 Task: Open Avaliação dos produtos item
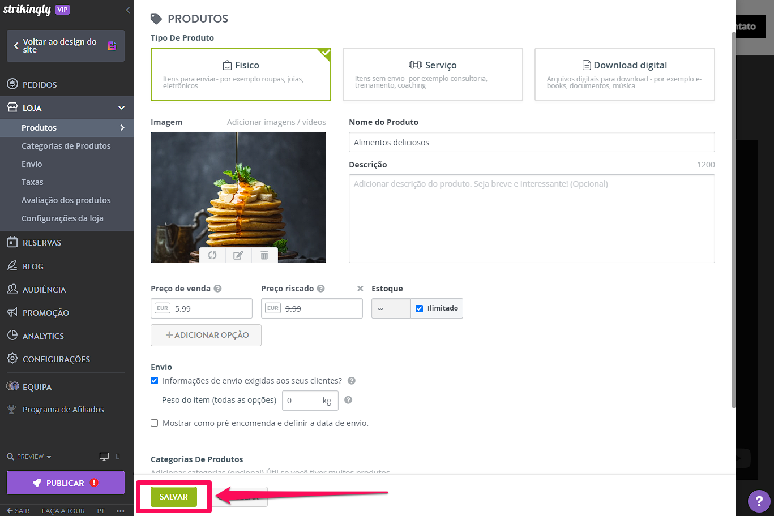67,200
